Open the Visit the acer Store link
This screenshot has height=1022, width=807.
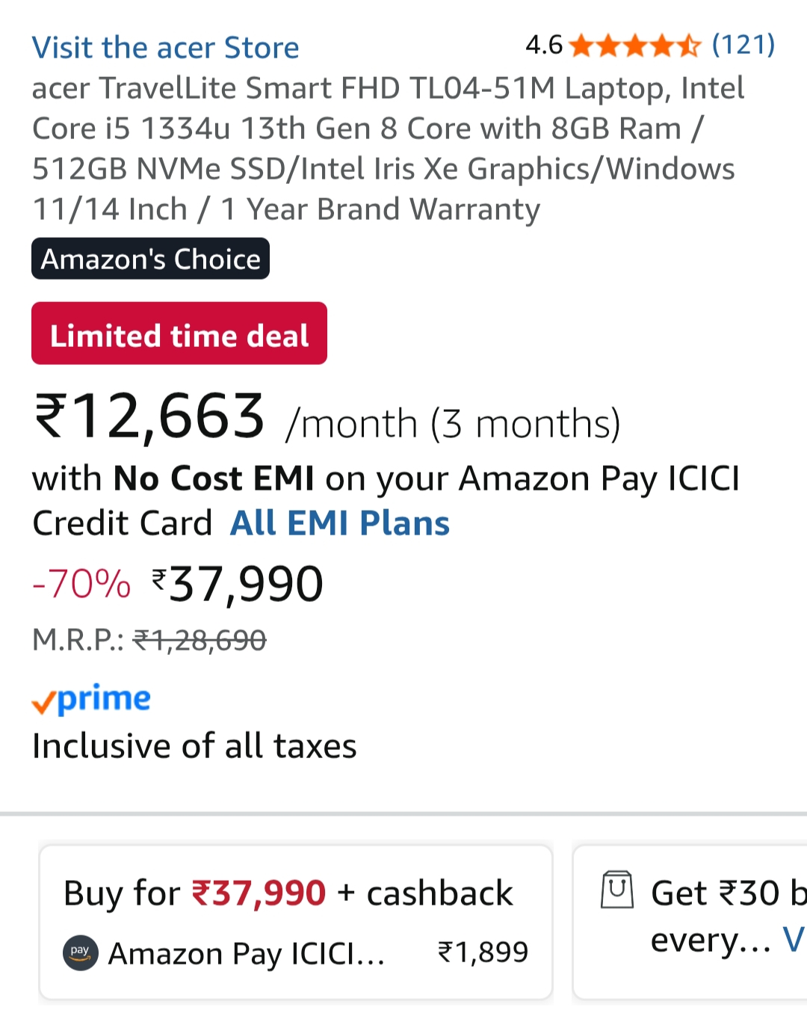[x=165, y=48]
